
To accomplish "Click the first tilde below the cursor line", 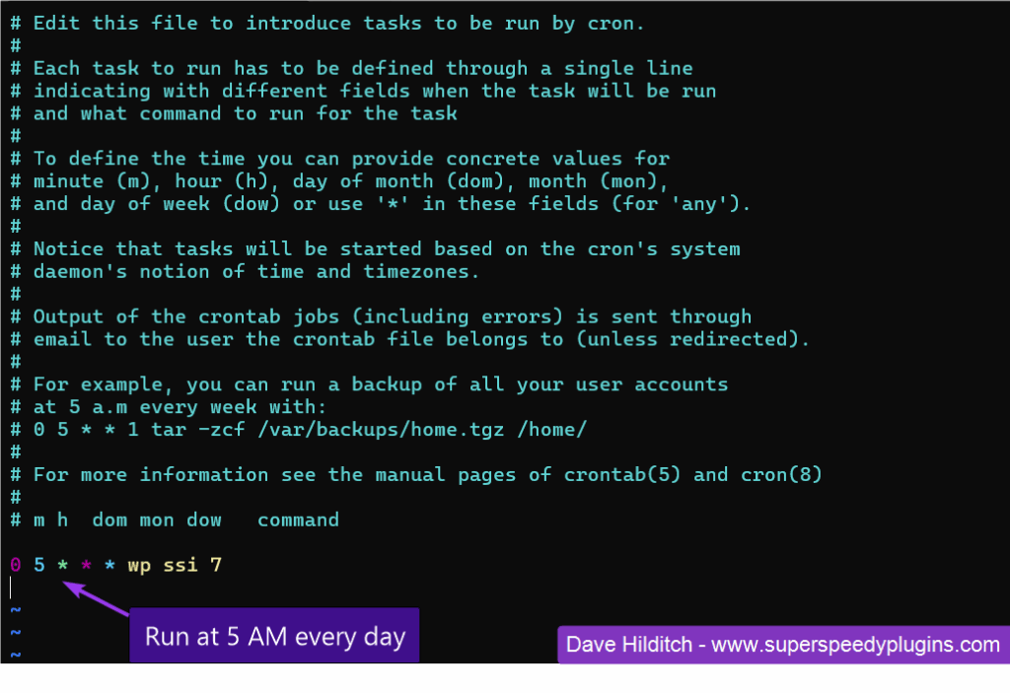I will [x=15, y=610].
